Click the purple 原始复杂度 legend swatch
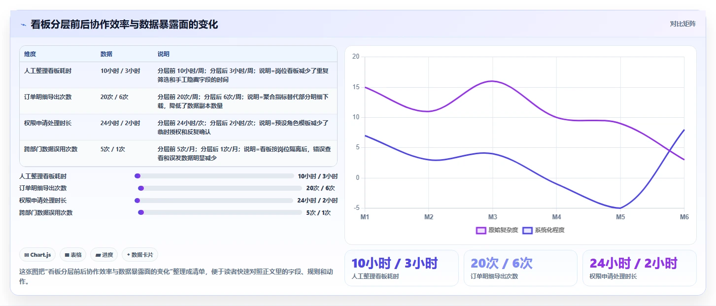The height and width of the screenshot is (306, 716). pos(481,230)
